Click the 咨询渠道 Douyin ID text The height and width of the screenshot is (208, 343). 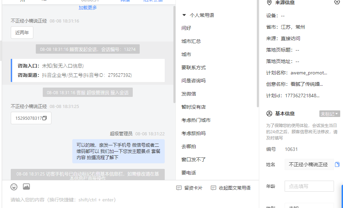click(x=87, y=75)
